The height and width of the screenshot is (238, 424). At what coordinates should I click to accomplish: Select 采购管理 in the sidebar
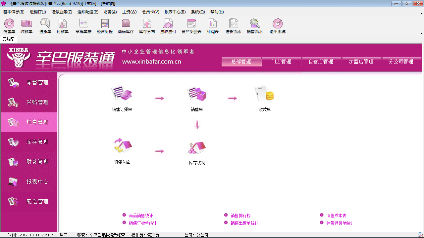pos(29,102)
